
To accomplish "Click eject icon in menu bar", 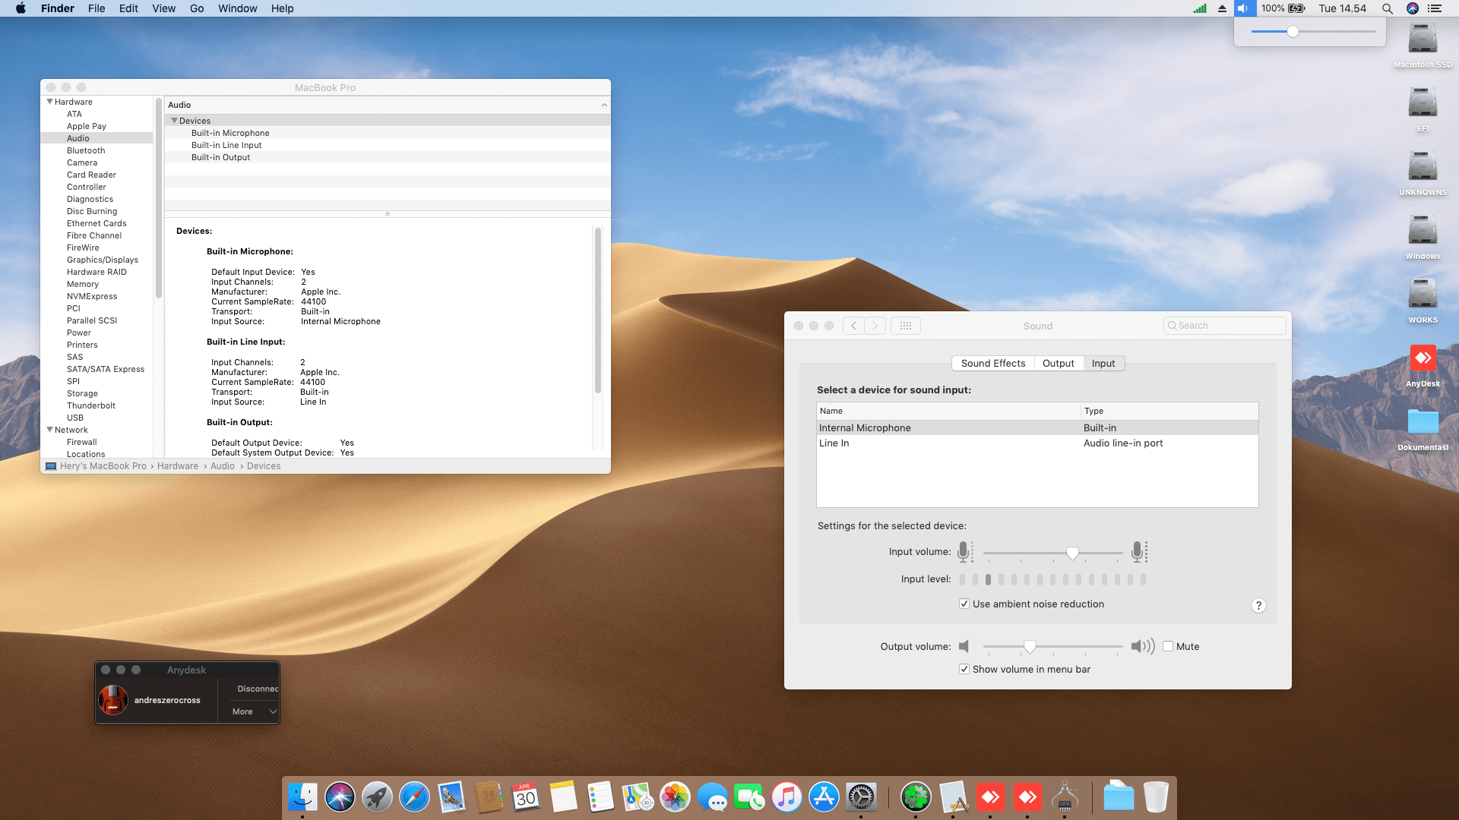I will tap(1222, 8).
